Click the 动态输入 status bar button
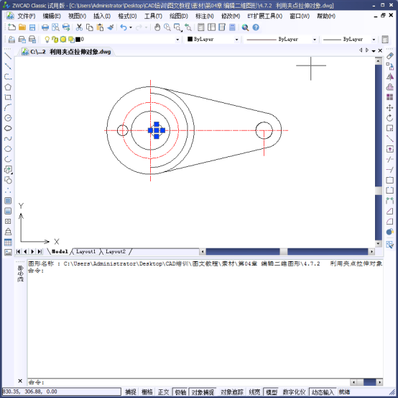Screen dimensions: 398x398 click(323, 392)
